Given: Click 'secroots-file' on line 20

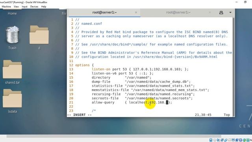Looking at the screenshot, I should (105, 98).
